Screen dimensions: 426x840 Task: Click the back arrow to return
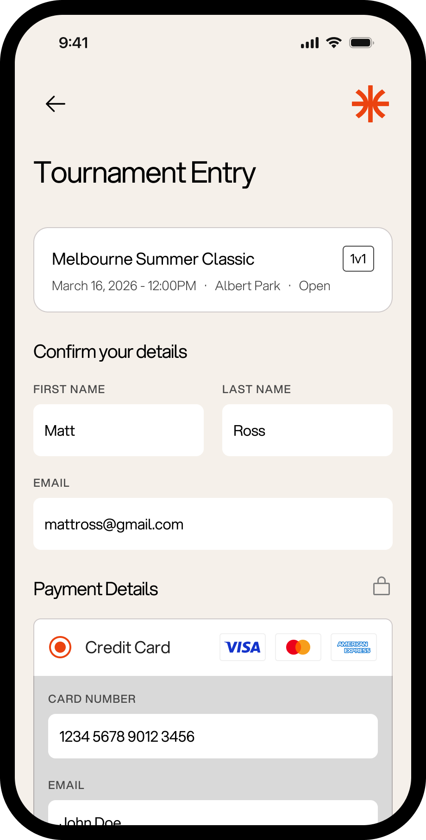(55, 104)
